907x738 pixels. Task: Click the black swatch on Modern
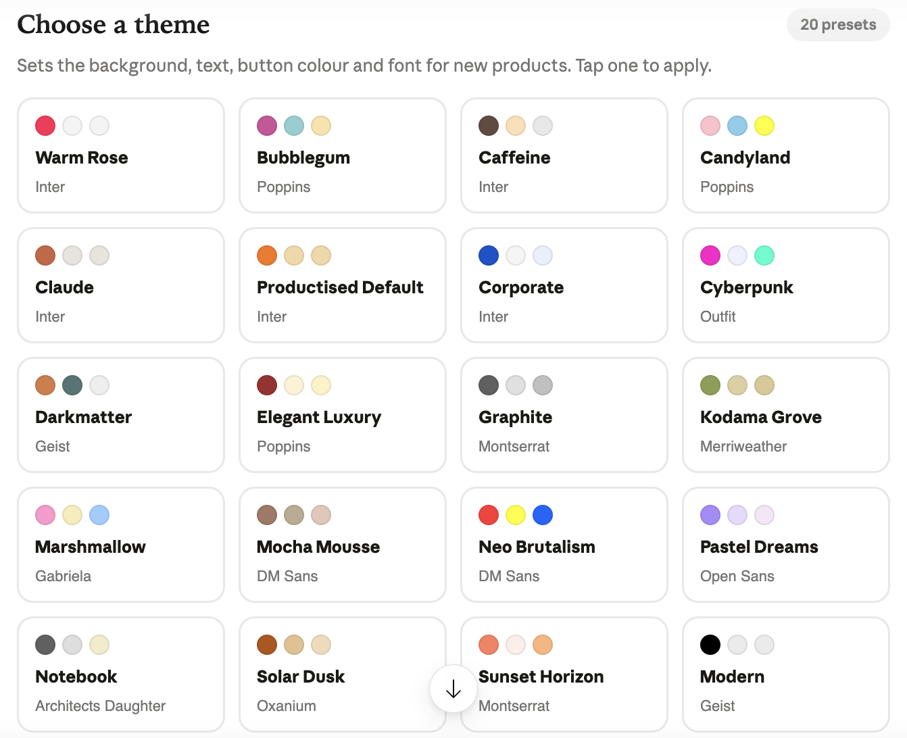[710, 645]
